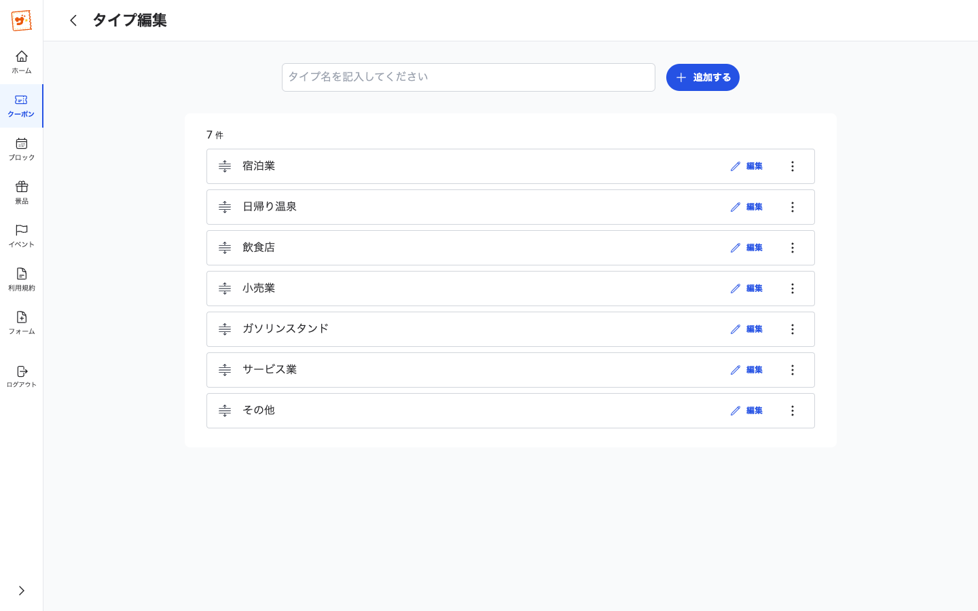Open the more menu for 日帰り温泉

(x=793, y=207)
